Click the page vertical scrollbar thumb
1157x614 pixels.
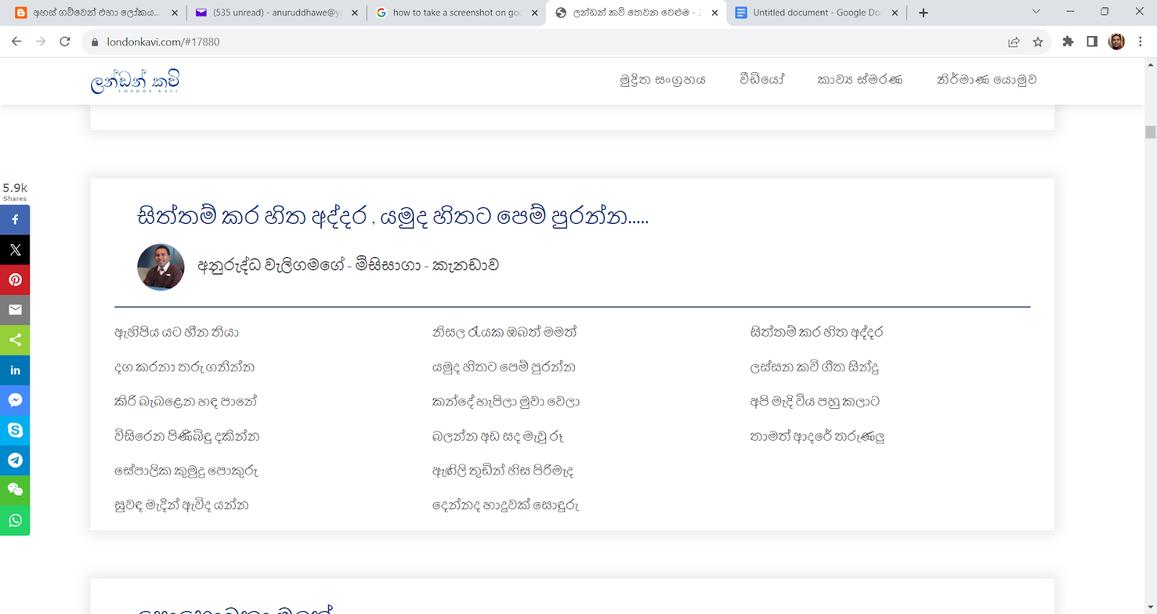click(x=1150, y=132)
